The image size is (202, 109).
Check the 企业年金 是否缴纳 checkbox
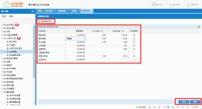(x=134, y=60)
